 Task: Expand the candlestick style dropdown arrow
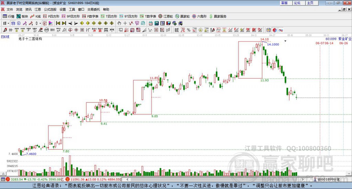coord(40,23)
